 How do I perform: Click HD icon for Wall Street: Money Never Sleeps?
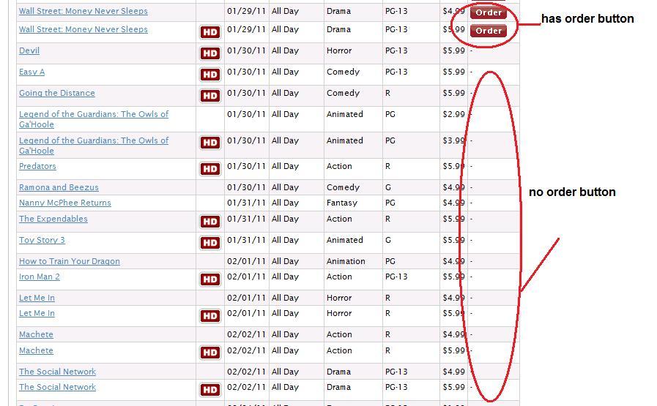[210, 32]
